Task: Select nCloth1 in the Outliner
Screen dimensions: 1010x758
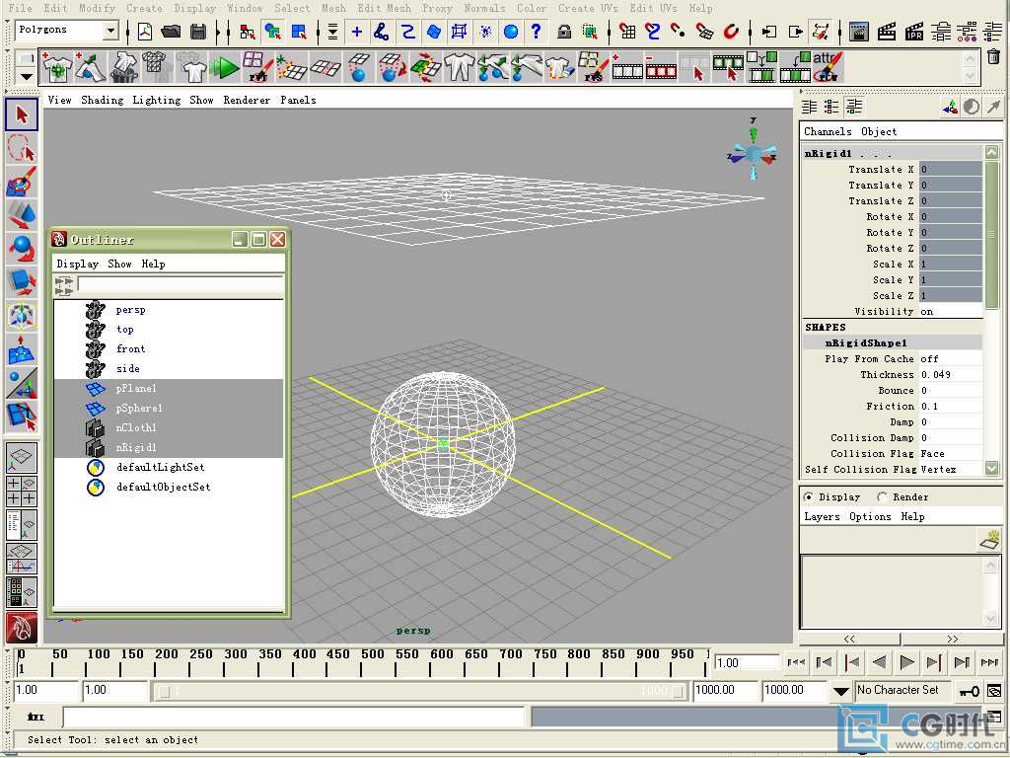Action: point(136,428)
